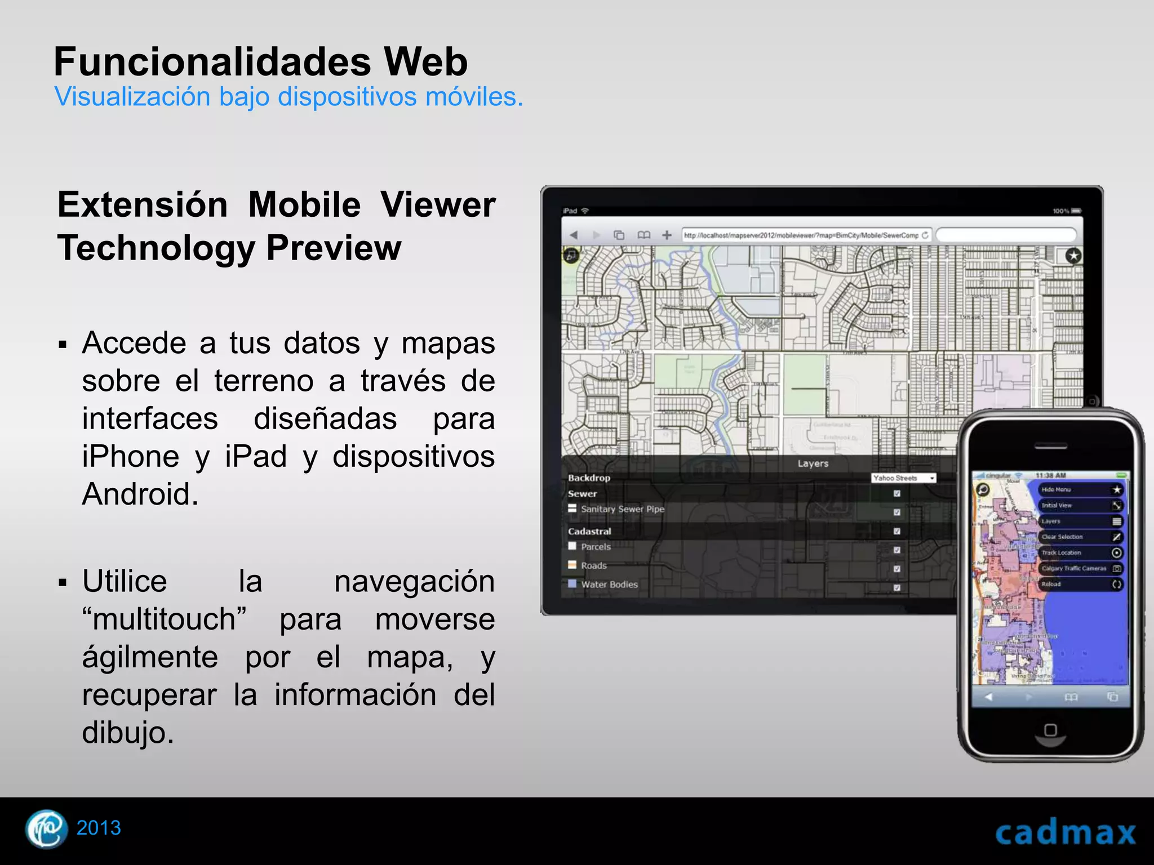Click the iPad battery 100% indicator
Screen dimensions: 1154x865
1067,211
